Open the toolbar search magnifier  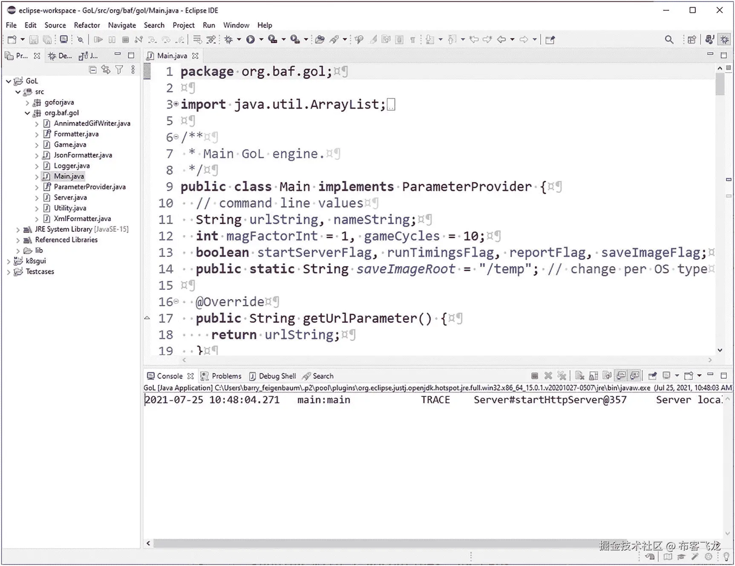pyautogui.click(x=669, y=40)
